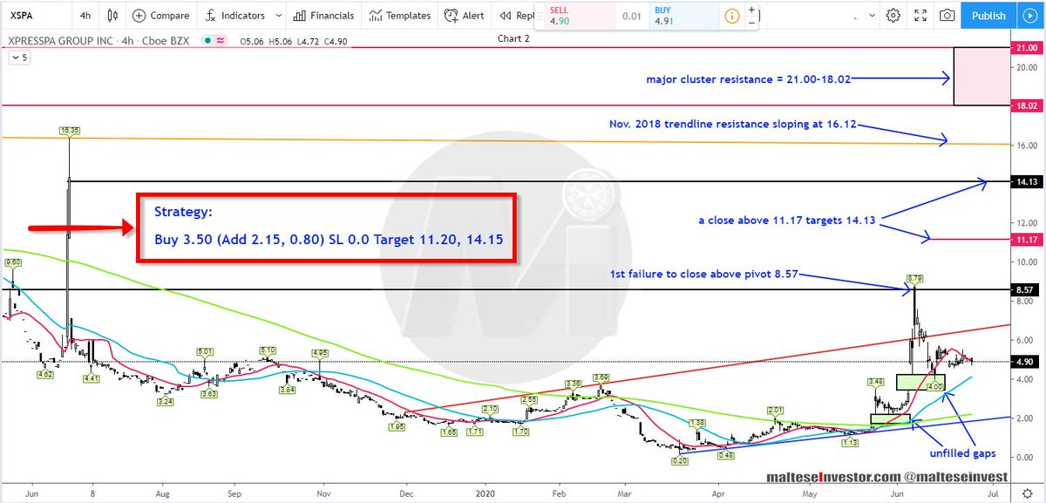Open the Financials menu

coord(324,16)
